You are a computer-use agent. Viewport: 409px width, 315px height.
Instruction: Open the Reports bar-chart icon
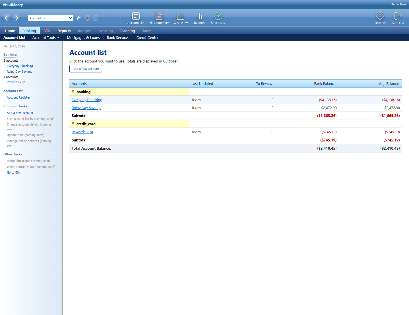coord(199,18)
